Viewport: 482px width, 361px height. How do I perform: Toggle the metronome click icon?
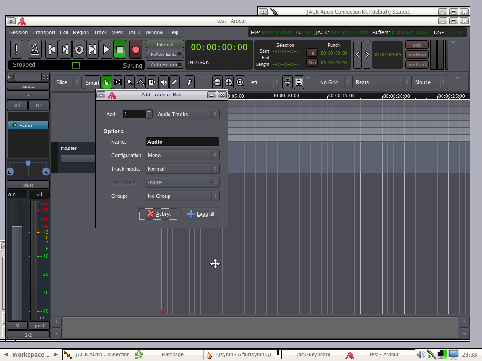(35, 49)
